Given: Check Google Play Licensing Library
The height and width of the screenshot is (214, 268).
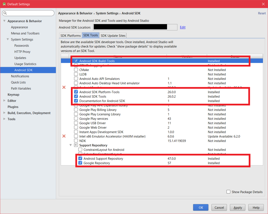Looking at the screenshot, I should (x=76, y=114).
